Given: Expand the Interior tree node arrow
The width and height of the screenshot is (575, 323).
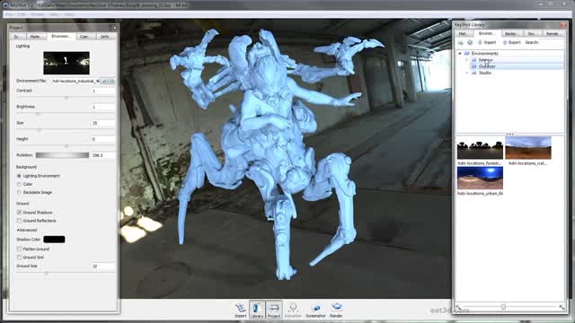Looking at the screenshot, I should click(467, 60).
